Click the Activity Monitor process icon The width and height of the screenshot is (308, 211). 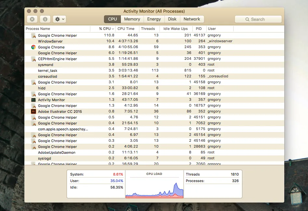[33, 100]
